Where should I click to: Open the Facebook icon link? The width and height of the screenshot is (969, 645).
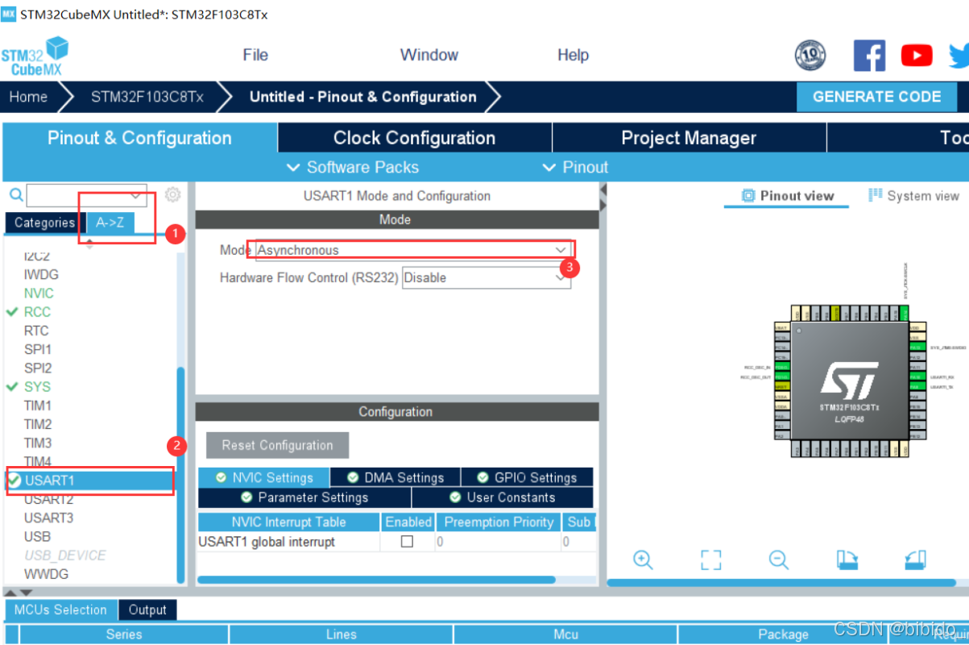point(869,56)
